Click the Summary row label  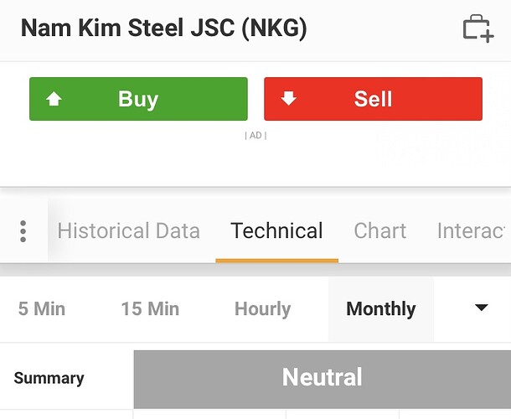click(x=49, y=378)
